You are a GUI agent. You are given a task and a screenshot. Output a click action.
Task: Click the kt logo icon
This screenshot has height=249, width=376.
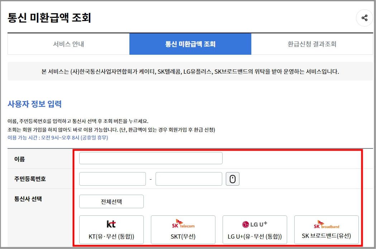pyautogui.click(x=111, y=225)
